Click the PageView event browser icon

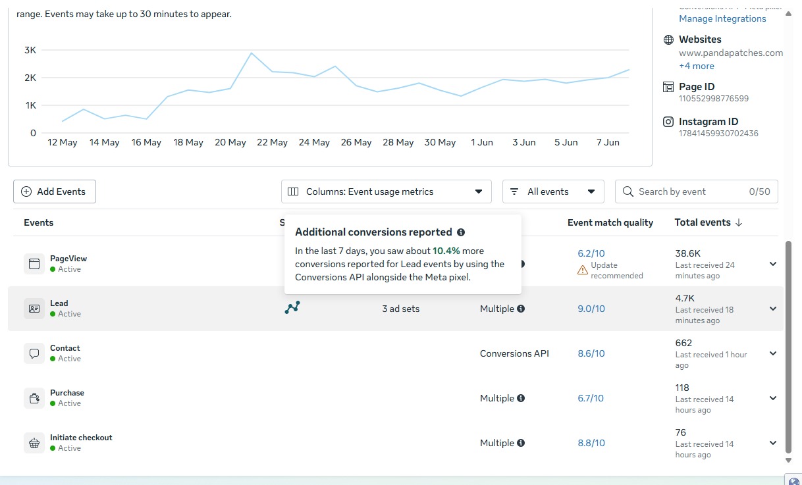34,264
